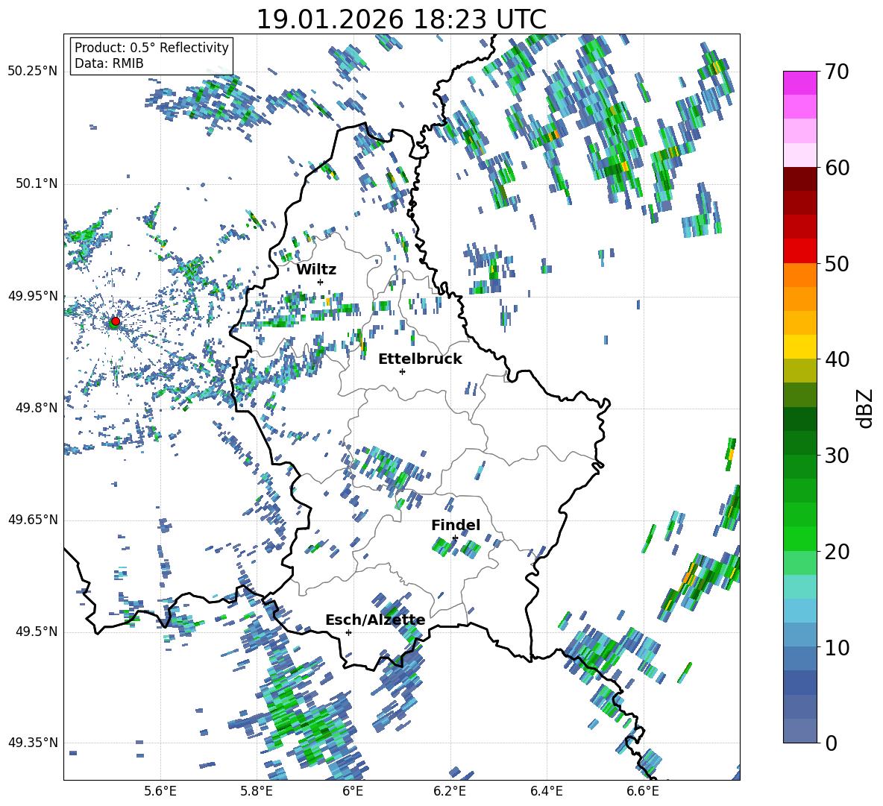The width and height of the screenshot is (883, 806).
Task: Click the 49.8°N latitude label
Action: point(37,408)
